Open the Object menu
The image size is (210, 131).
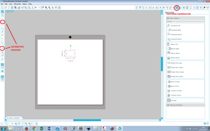25,4
